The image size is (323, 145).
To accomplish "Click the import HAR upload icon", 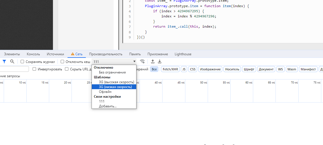I will (x=153, y=62).
